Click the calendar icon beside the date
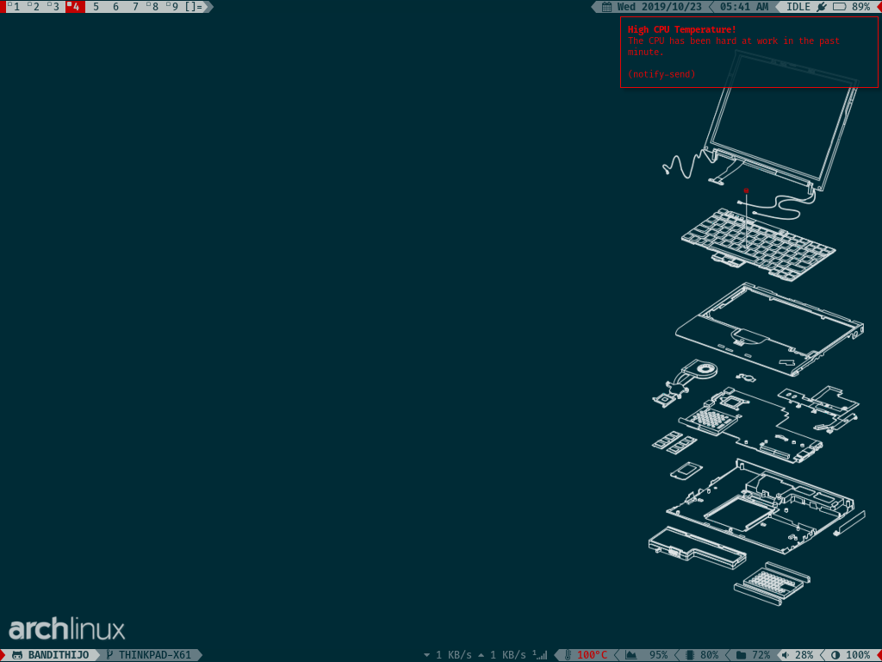This screenshot has width=882, height=662. [x=606, y=7]
